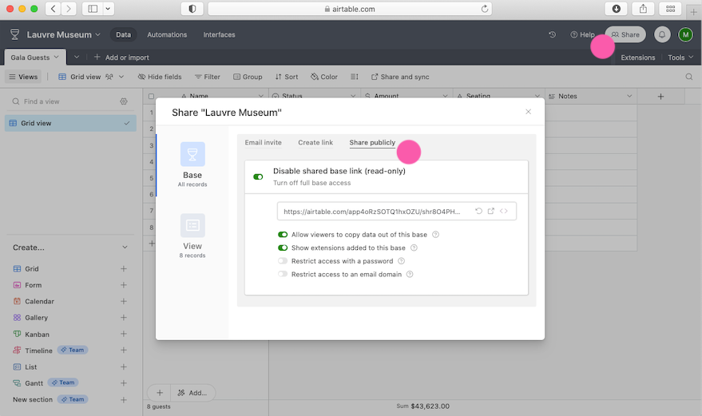Reload the airtable.com page
702x416 pixels.
(x=485, y=9)
